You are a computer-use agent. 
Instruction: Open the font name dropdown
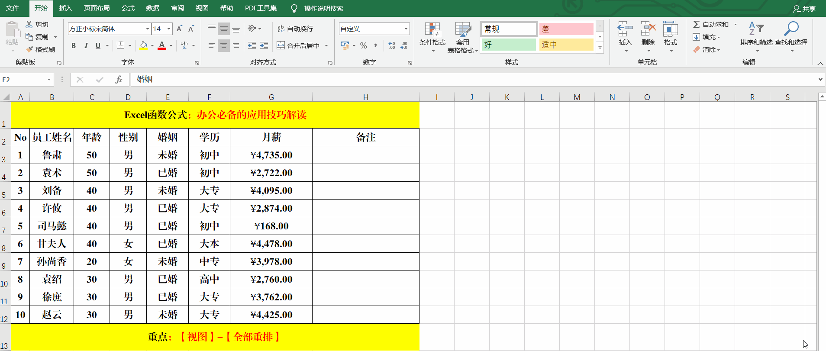[147, 29]
